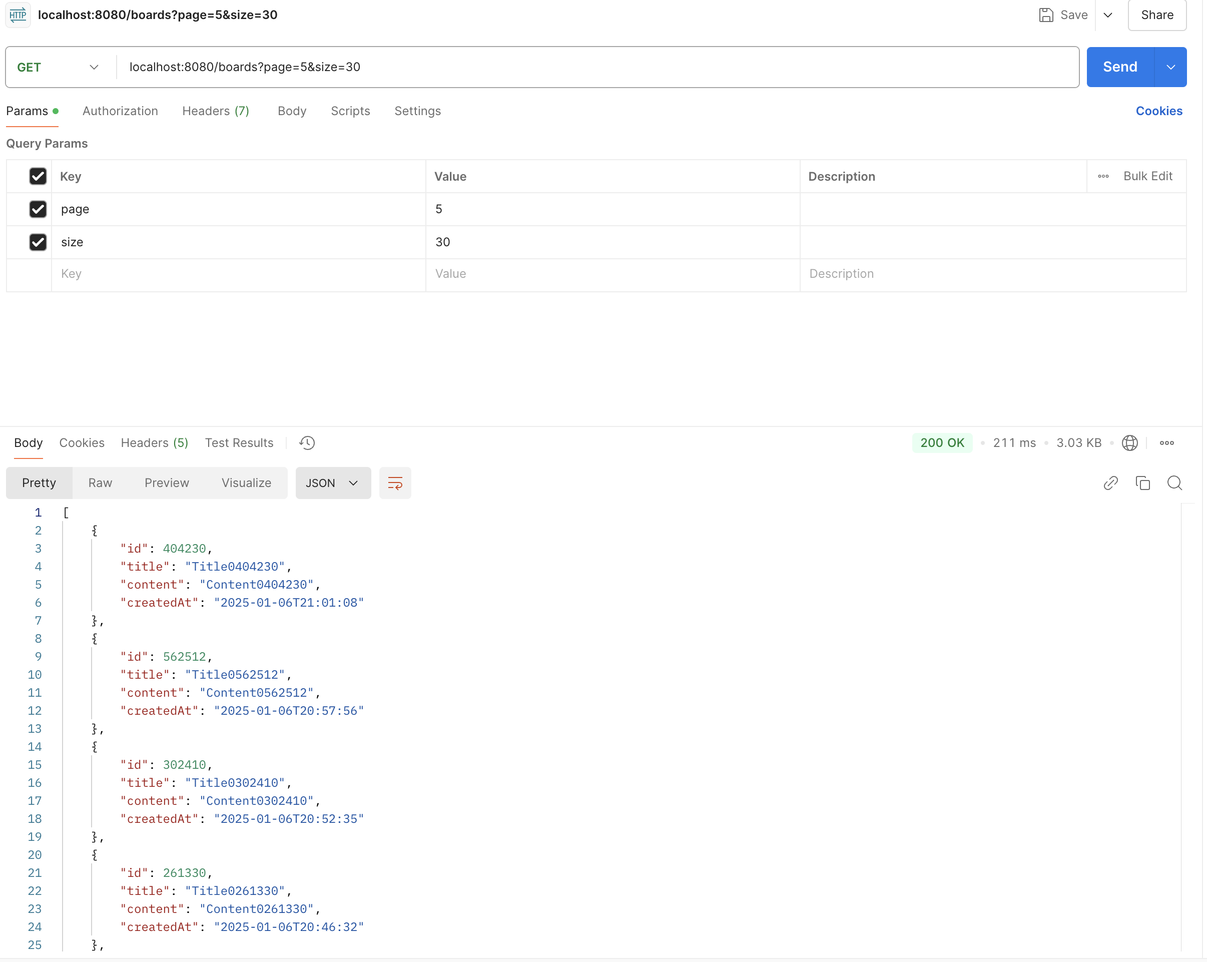
Task: Click the Save floppy disk icon
Action: point(1046,15)
